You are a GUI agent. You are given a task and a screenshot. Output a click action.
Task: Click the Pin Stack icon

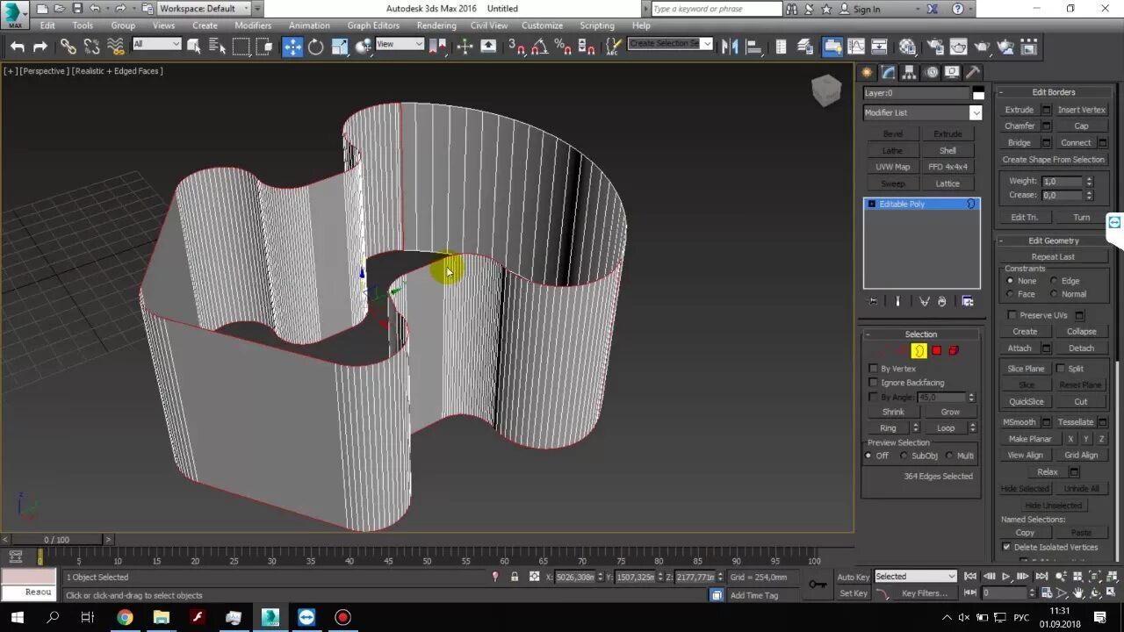click(x=873, y=301)
